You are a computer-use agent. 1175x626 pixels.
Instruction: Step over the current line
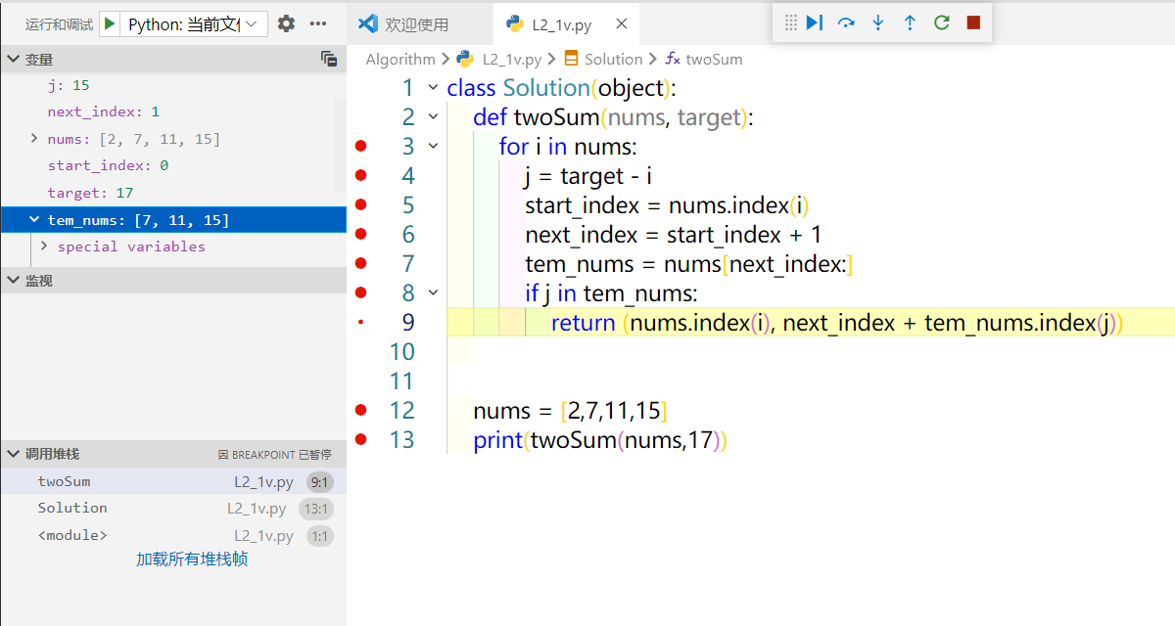pos(846,22)
